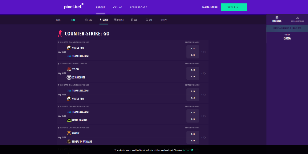Expand more markets for LDLC vs Optic Gaming
308x154 pixels.
coord(204,116)
